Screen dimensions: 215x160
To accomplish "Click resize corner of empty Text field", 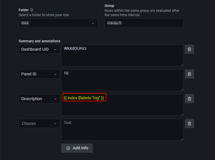I will tap(182, 139).
